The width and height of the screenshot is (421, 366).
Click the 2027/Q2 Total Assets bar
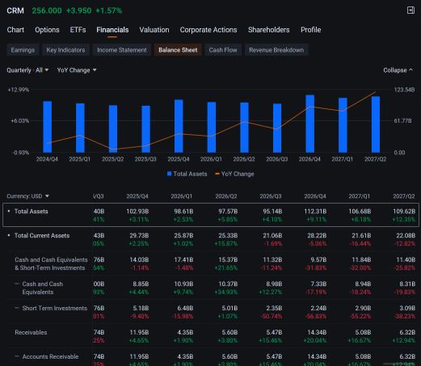[x=376, y=124]
